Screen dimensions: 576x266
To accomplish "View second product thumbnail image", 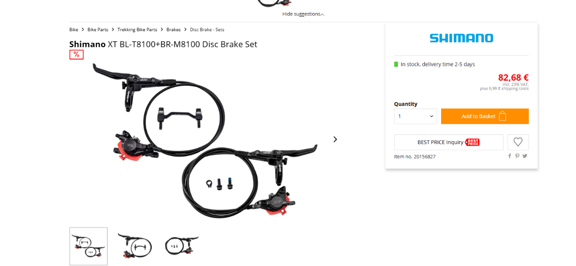I will [x=135, y=246].
